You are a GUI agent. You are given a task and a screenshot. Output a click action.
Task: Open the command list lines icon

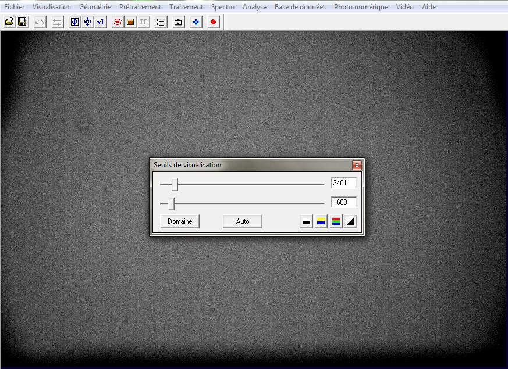(x=161, y=22)
